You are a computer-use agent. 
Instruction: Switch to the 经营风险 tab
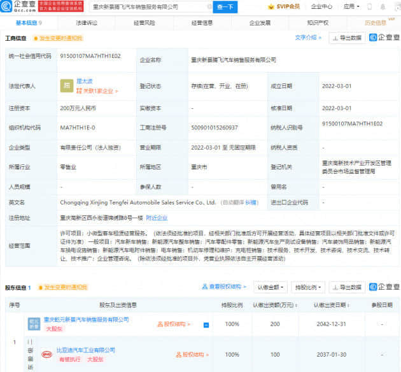pos(144,23)
